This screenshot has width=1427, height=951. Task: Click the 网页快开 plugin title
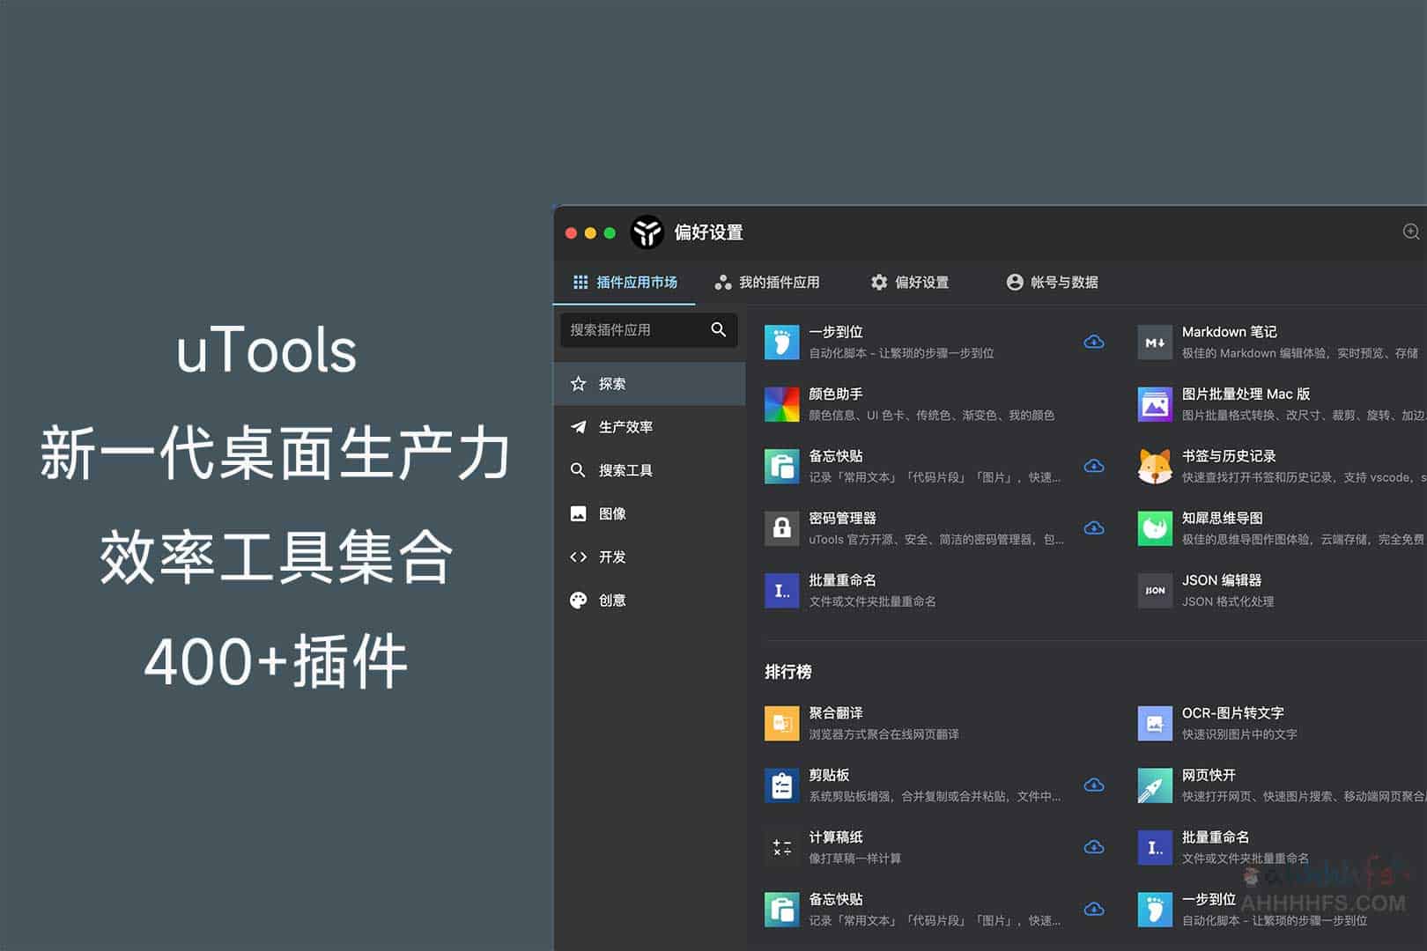(1209, 776)
